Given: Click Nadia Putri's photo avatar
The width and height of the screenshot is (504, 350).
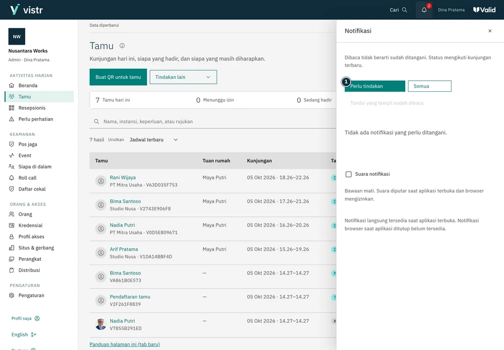Looking at the screenshot, I should coord(101,324).
